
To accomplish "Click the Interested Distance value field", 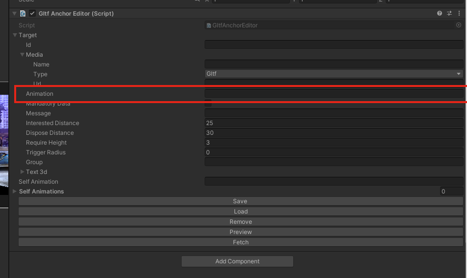I will click(334, 123).
